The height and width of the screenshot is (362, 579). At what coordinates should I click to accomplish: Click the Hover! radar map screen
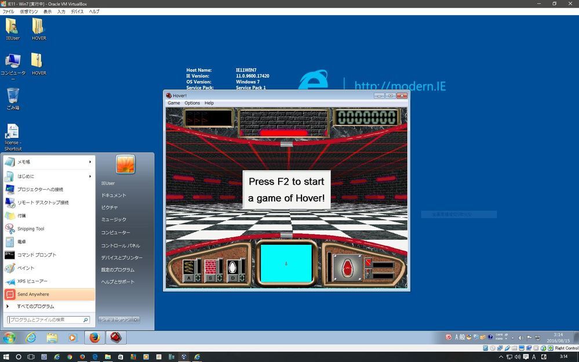pyautogui.click(x=286, y=263)
